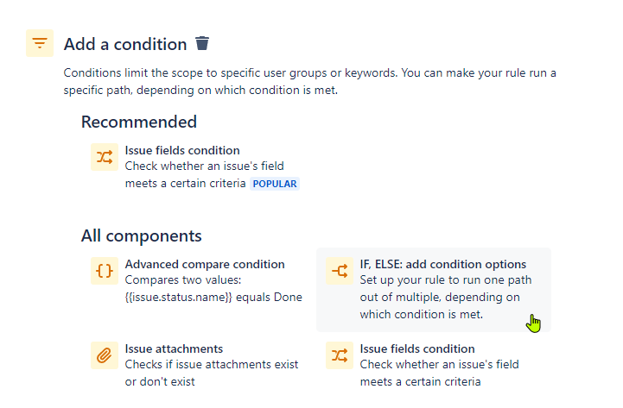The image size is (623, 408).
Task: Select Advanced compare condition title
Action: tap(205, 264)
